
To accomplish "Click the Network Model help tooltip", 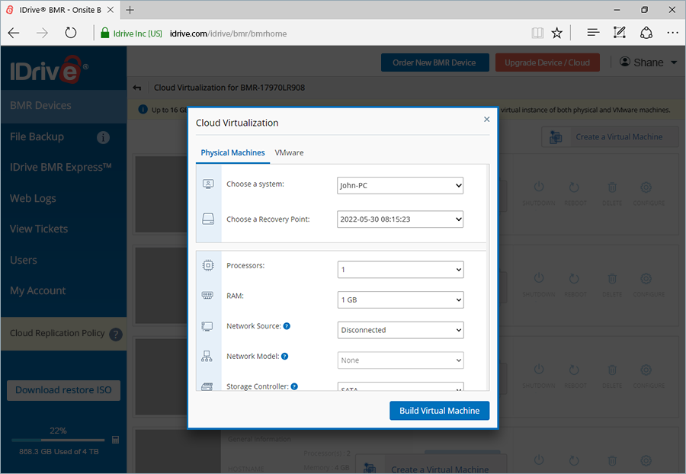I will [x=285, y=356].
